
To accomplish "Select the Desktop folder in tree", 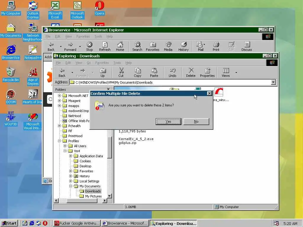I will pyautogui.click(x=85, y=166).
